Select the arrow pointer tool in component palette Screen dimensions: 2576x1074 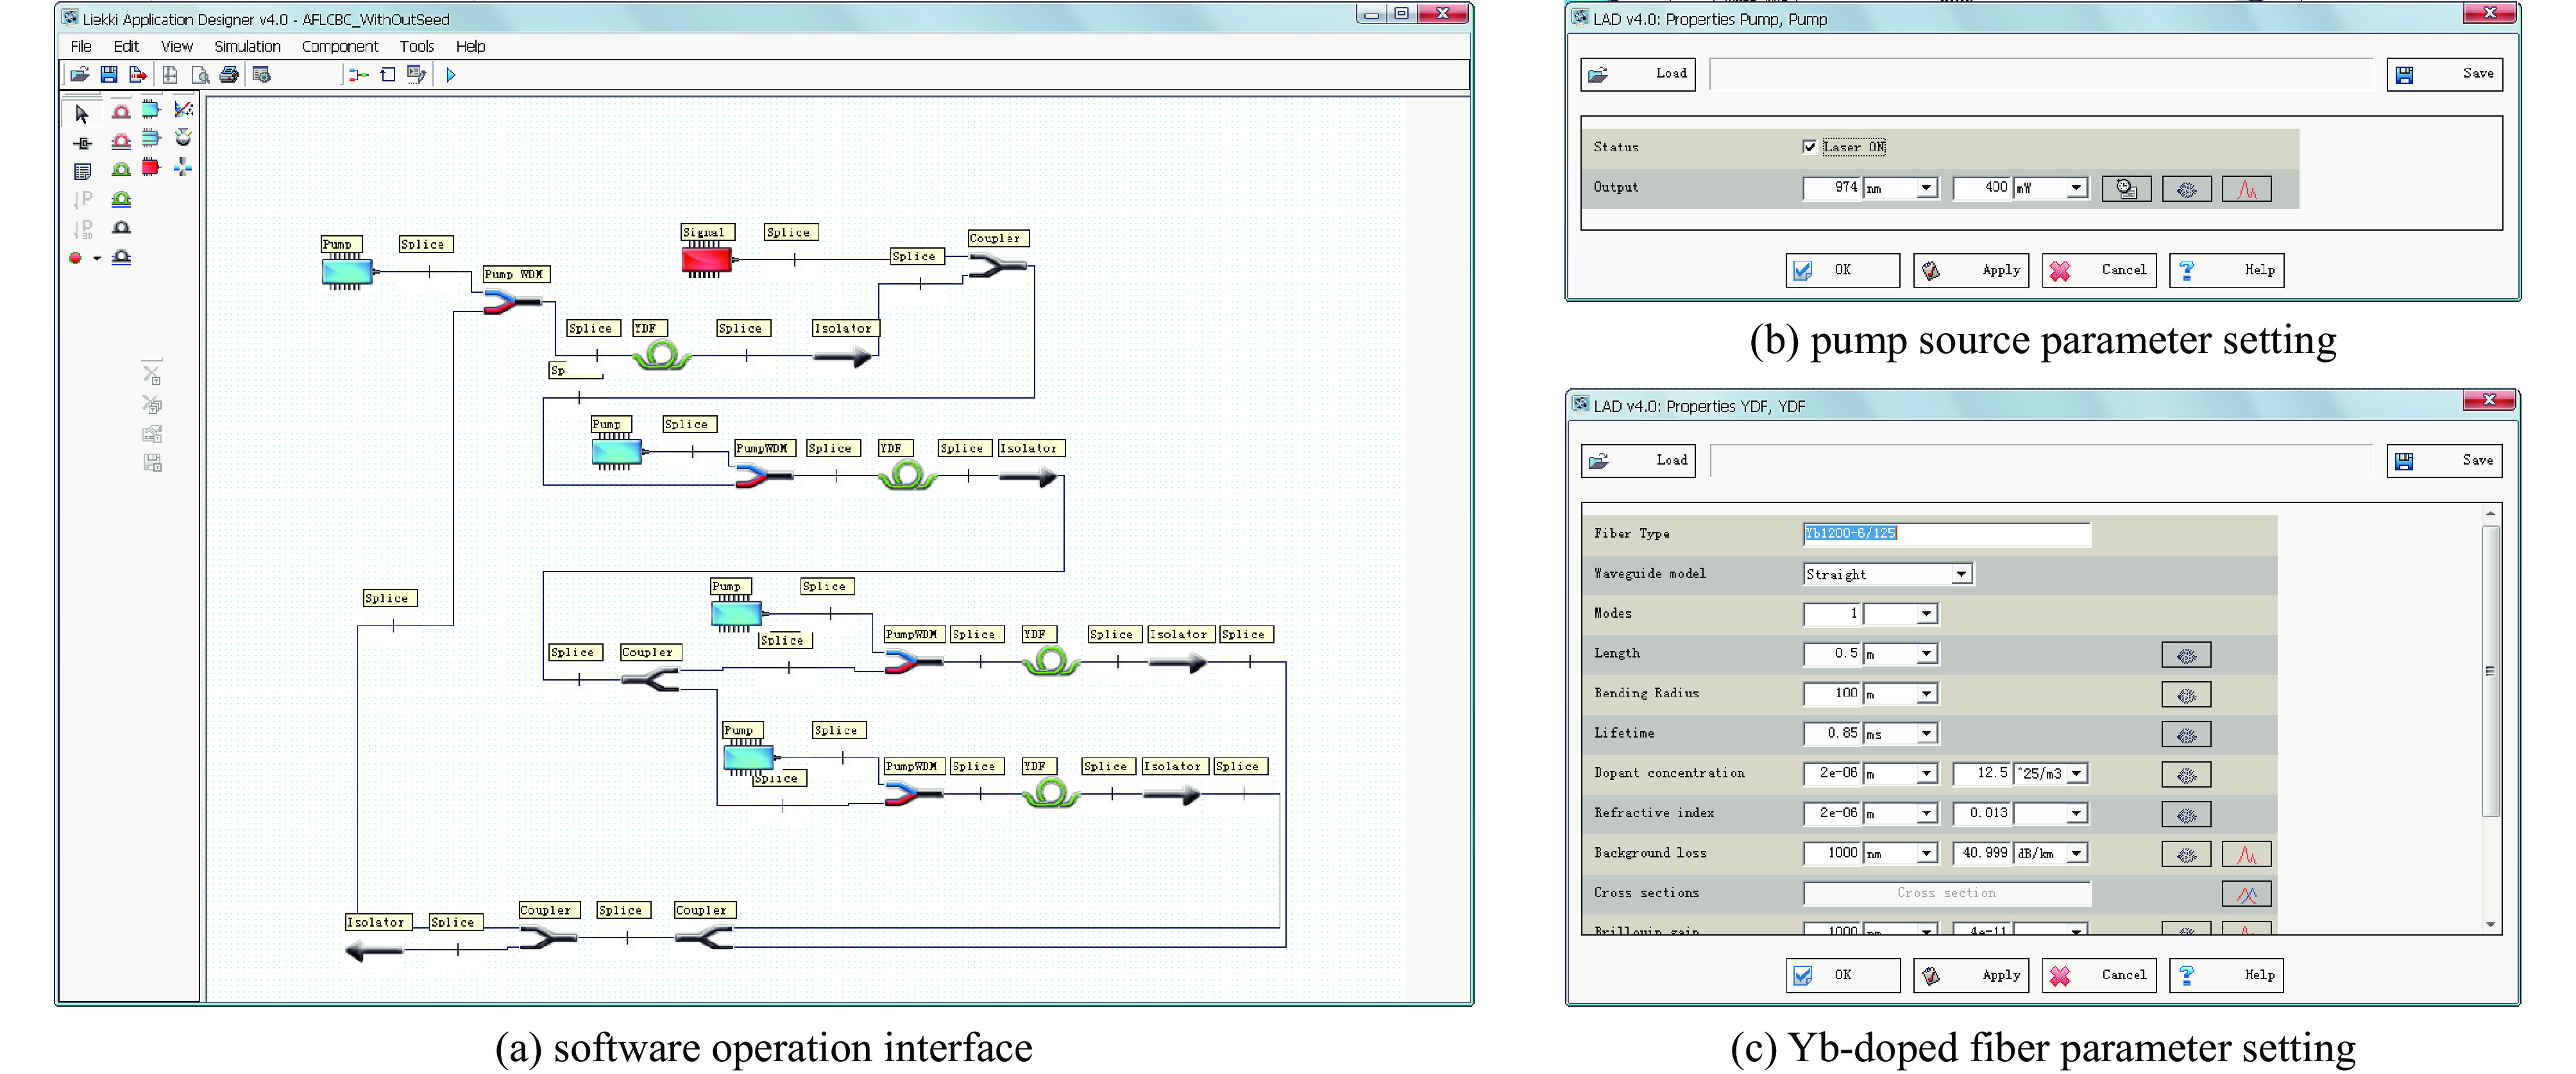point(82,114)
